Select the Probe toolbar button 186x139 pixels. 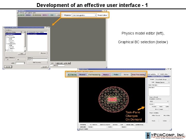(116, 75)
